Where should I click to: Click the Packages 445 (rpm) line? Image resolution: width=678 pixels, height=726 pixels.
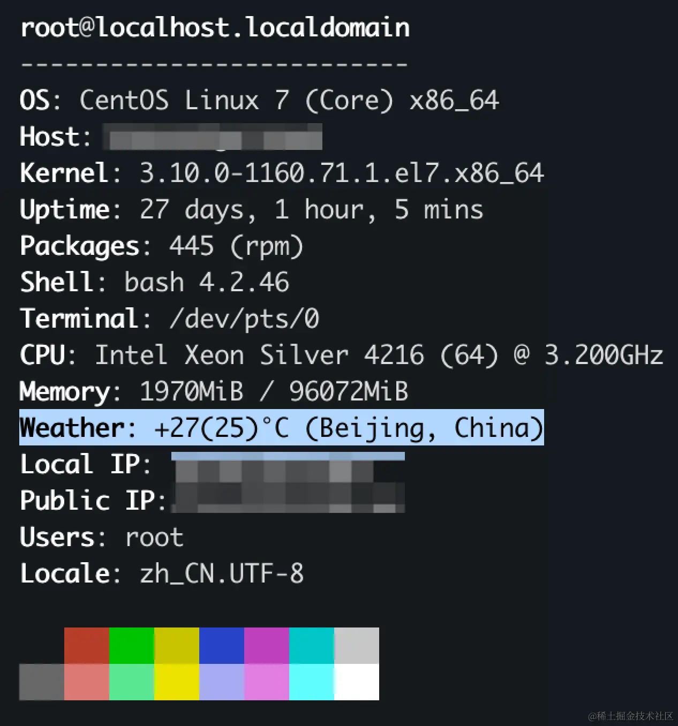point(161,246)
